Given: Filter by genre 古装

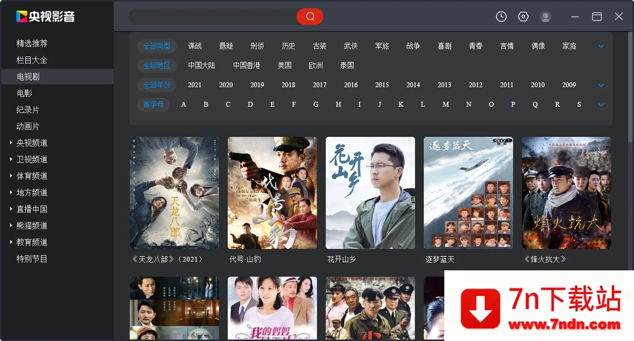Looking at the screenshot, I should tap(320, 46).
